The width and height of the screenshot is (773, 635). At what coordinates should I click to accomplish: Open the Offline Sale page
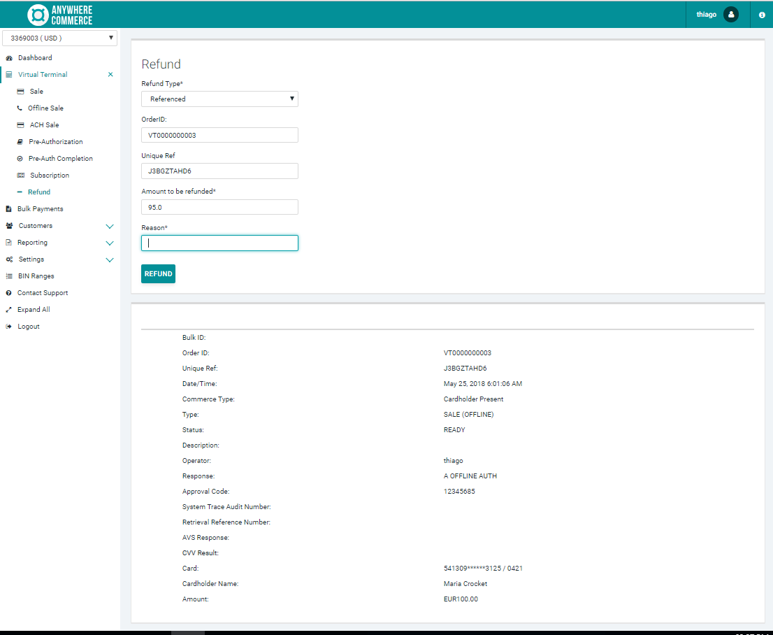(46, 108)
